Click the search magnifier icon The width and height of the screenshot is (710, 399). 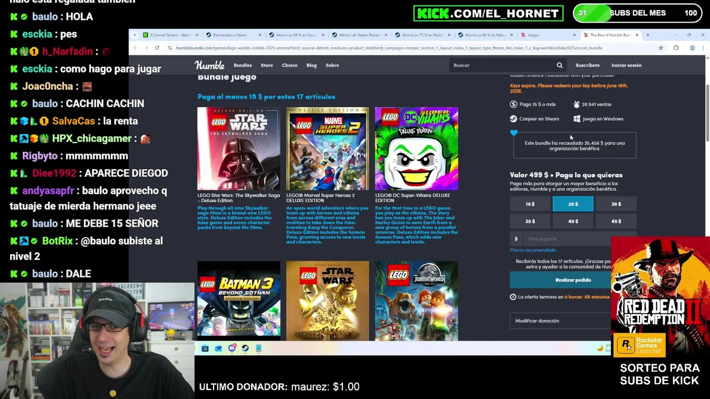[x=560, y=65]
